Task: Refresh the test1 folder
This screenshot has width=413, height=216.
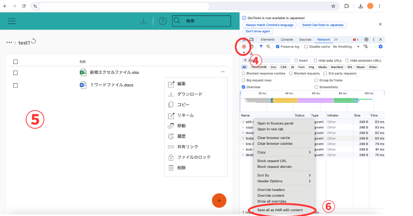Action: click(33, 41)
